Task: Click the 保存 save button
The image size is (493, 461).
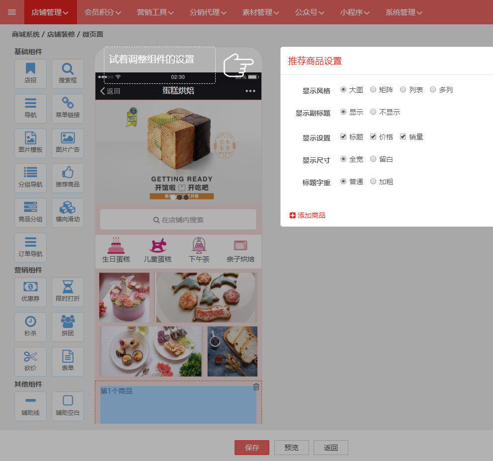Action: (x=251, y=448)
